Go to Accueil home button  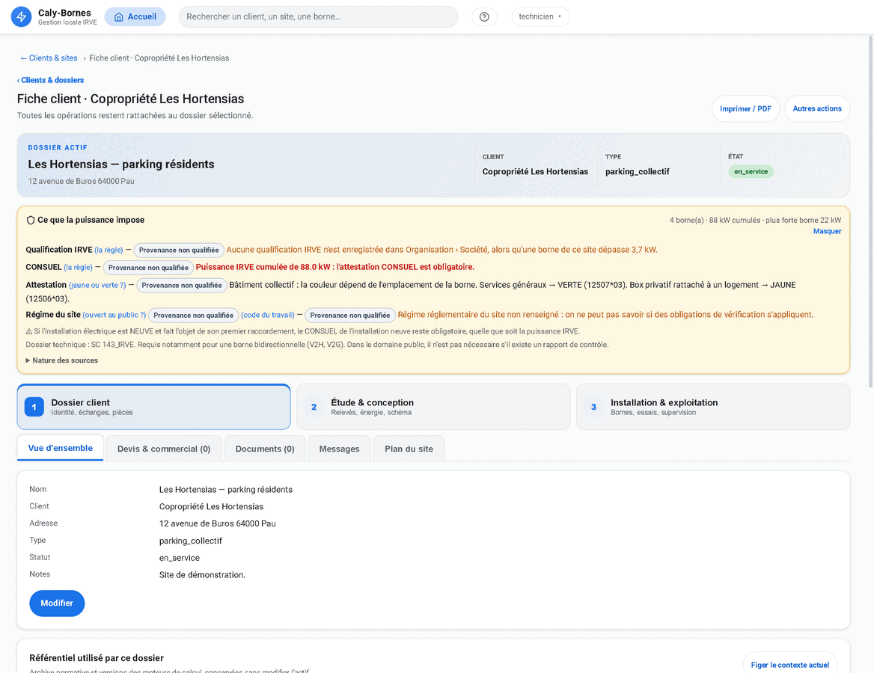(135, 16)
